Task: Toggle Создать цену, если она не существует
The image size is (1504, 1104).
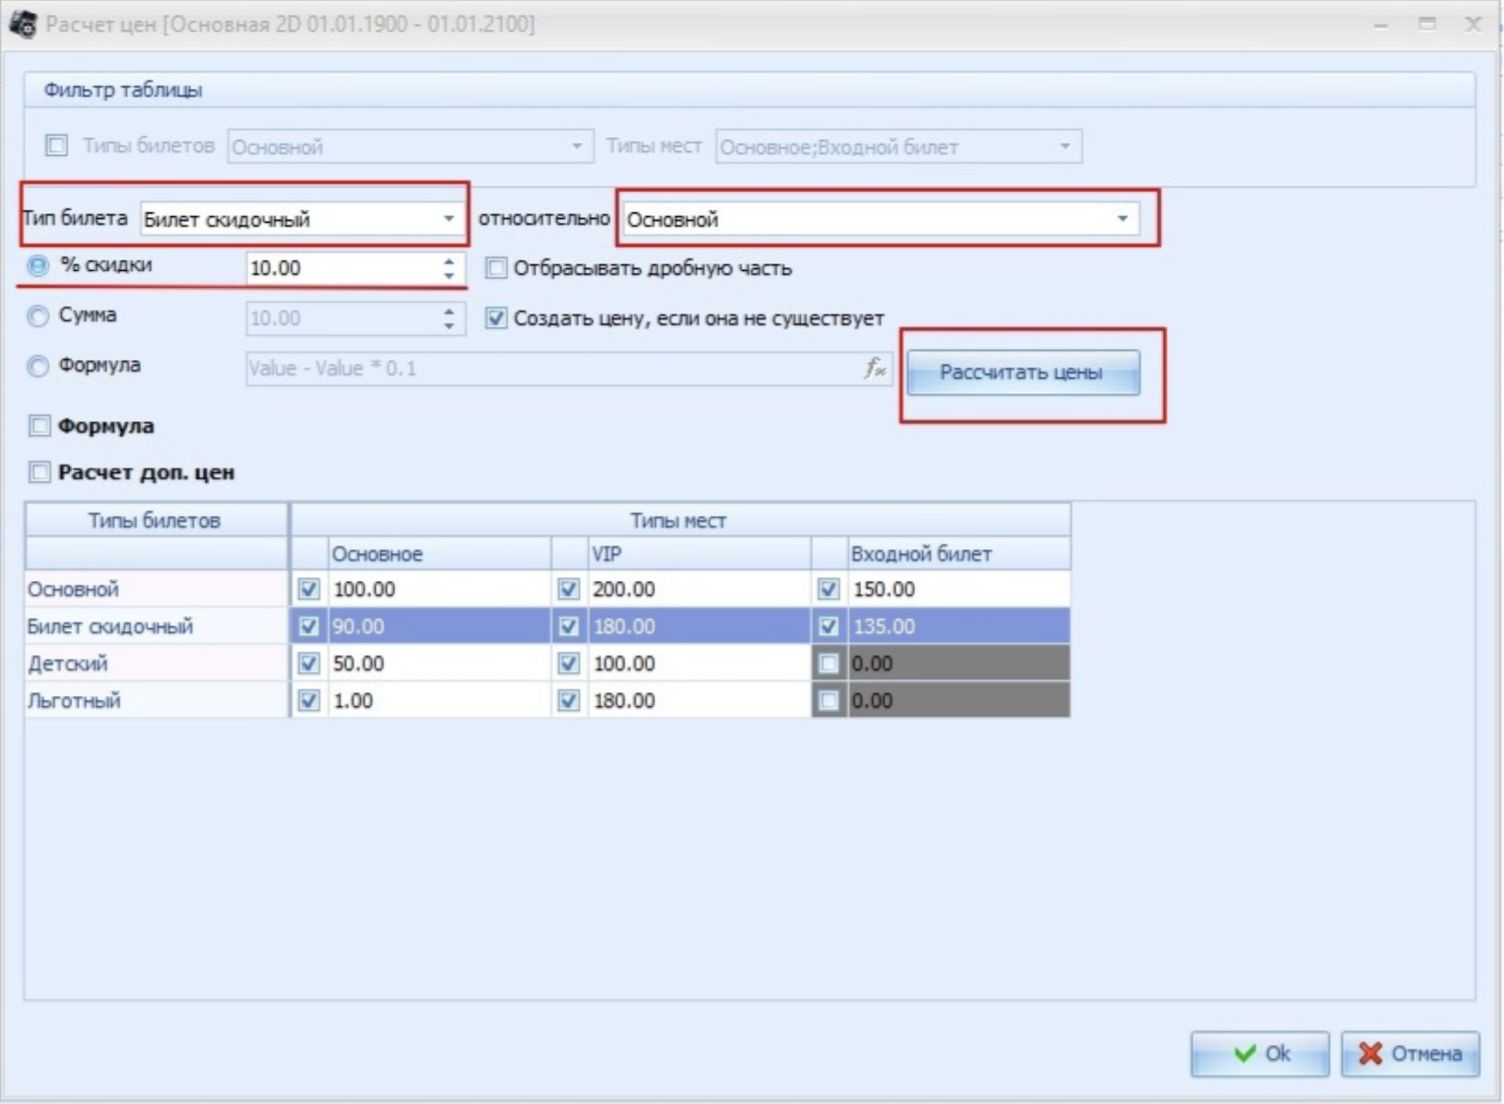Action: pos(496,318)
